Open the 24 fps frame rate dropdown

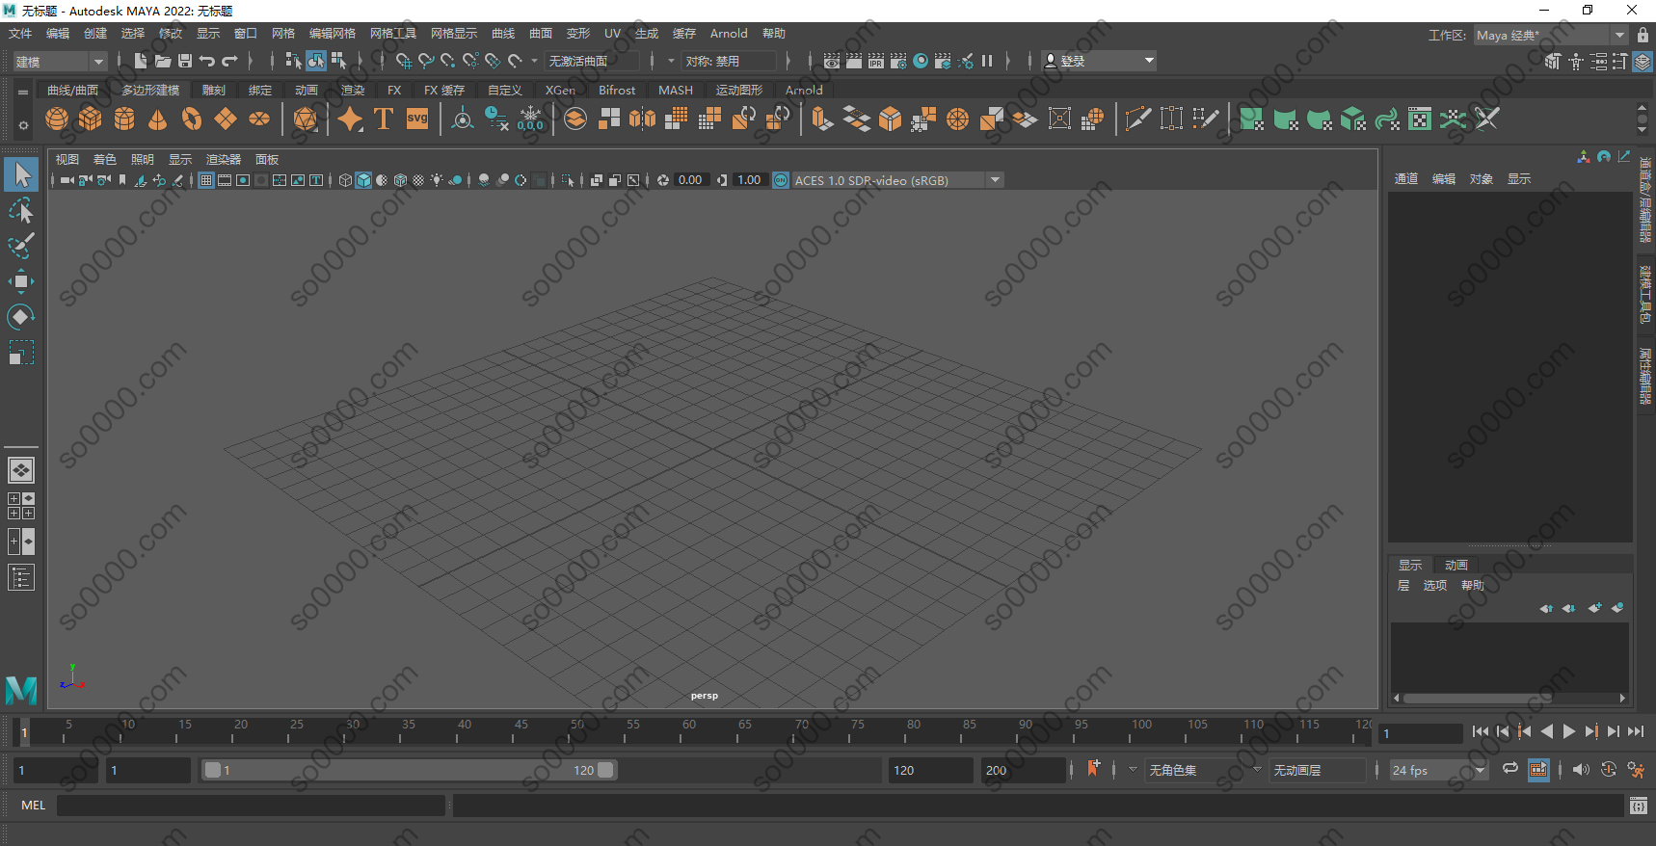tap(1439, 770)
